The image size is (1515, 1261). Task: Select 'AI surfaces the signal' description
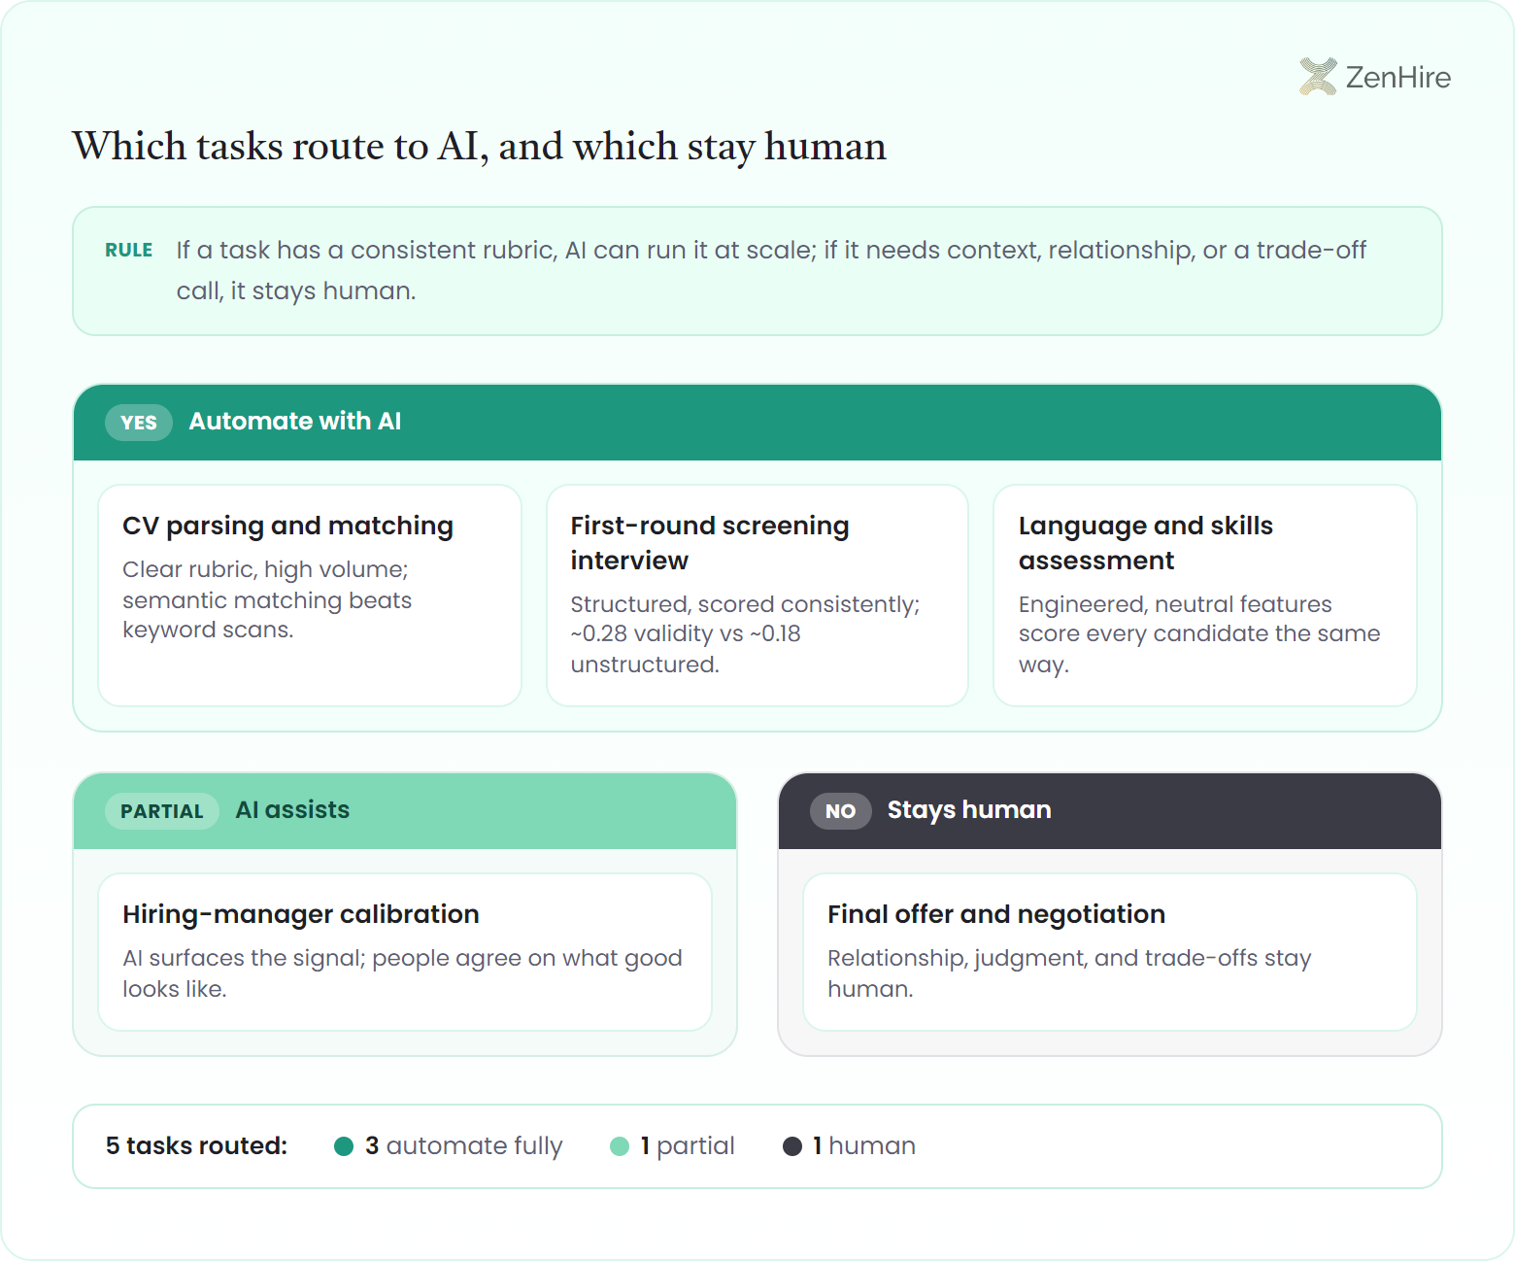coord(402,972)
